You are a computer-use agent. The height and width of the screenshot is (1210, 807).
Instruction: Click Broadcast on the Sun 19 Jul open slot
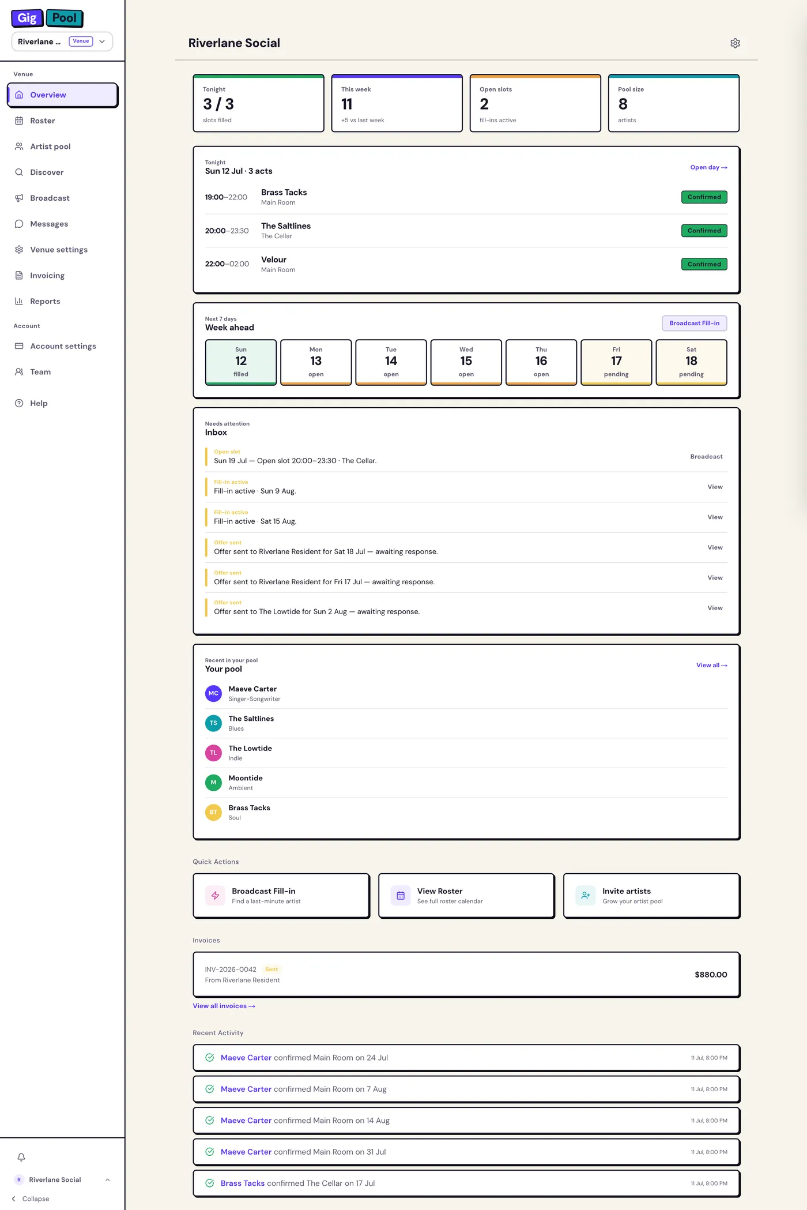coord(706,456)
